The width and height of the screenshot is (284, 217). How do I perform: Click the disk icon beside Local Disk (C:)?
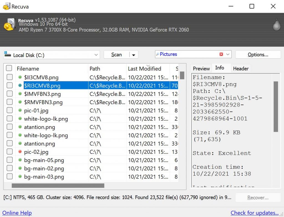(8, 54)
